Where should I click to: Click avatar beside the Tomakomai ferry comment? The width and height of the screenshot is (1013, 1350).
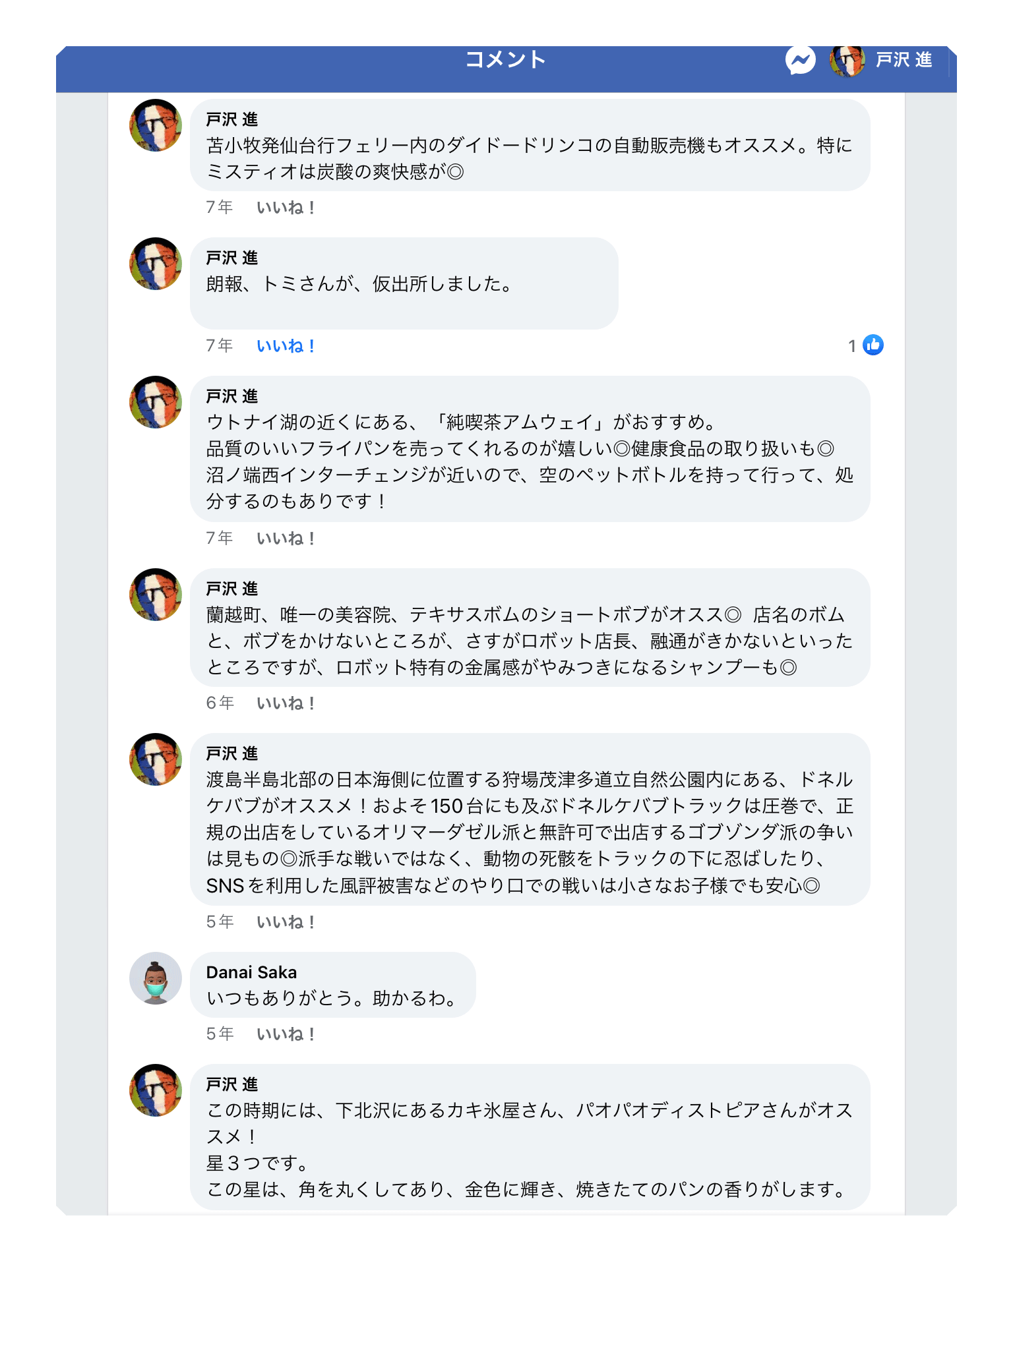[156, 125]
